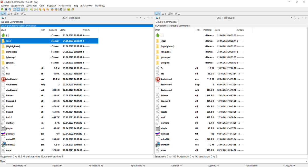Open search with the binoculars icon

61,9
